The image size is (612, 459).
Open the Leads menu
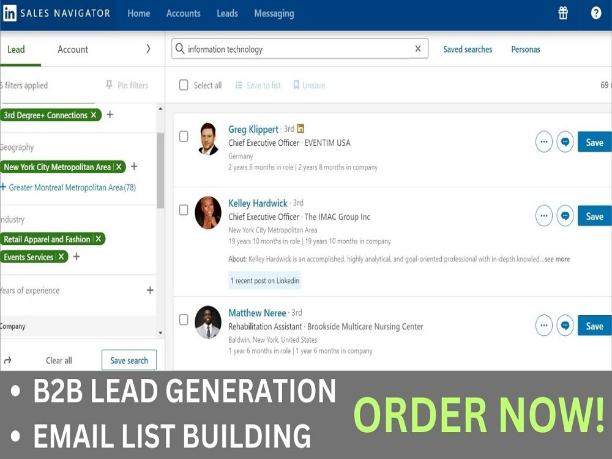[227, 13]
